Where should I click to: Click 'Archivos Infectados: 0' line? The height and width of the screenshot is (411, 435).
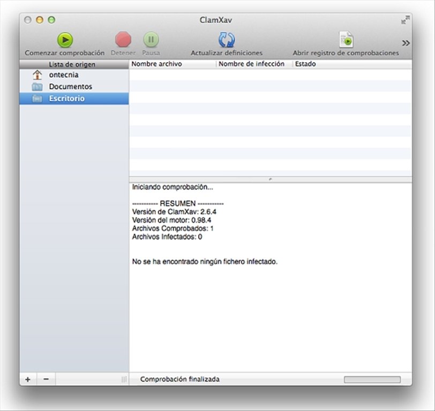pos(167,237)
